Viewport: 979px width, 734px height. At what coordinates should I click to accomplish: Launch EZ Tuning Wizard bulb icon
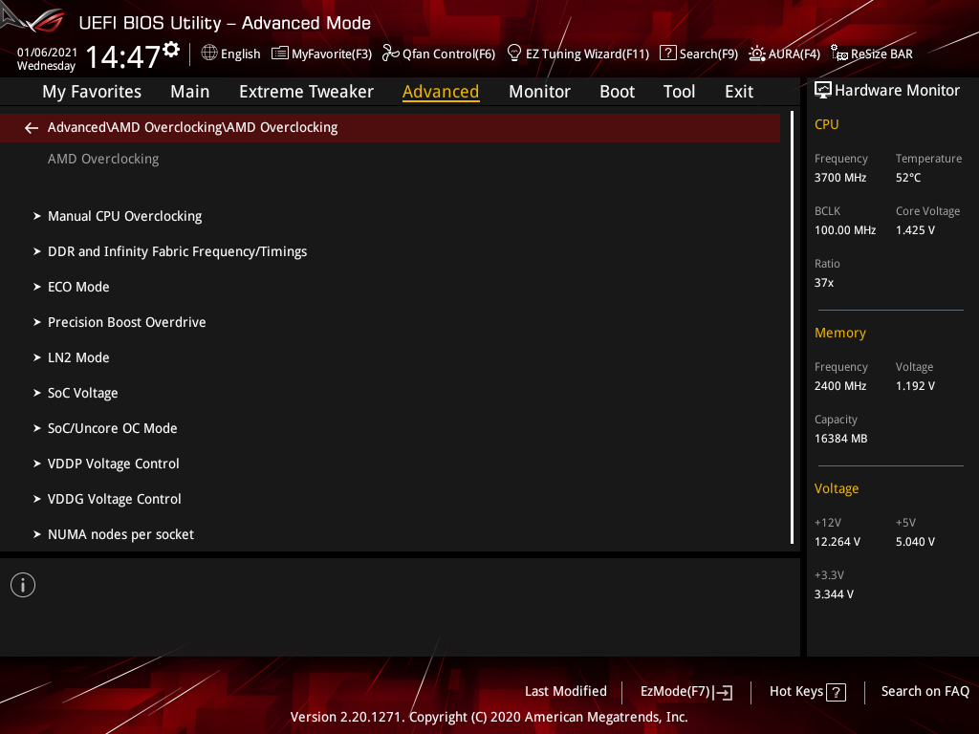tap(513, 54)
